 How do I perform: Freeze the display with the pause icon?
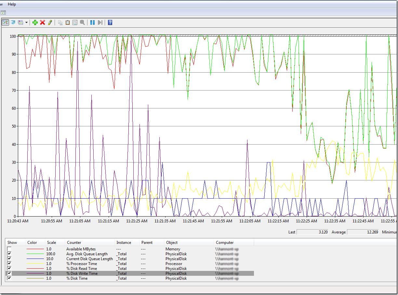coord(92,22)
